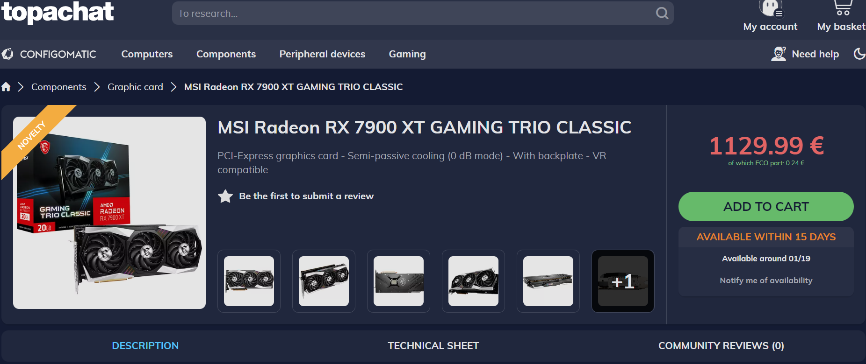Expand the Gaming menu
Screen dimensions: 866x364
pyautogui.click(x=407, y=54)
